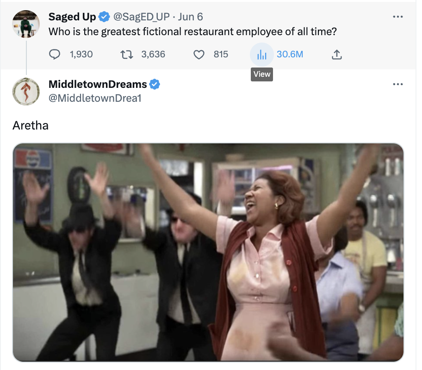
Task: Open the dancing diner GIF
Action: 208,253
